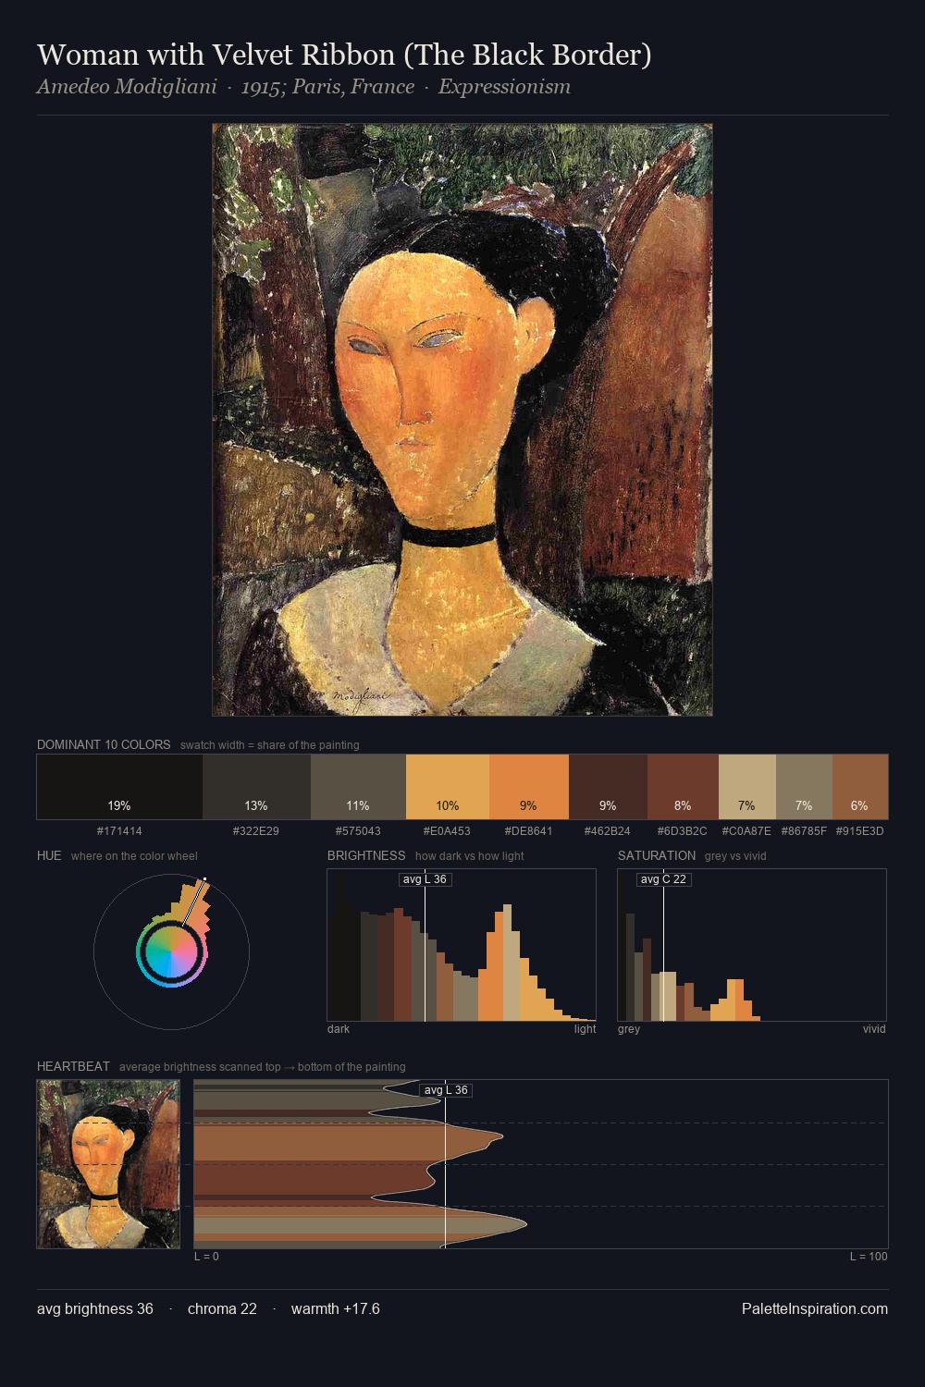
Task: Select the #462B24 dark brown swatch
Action: click(x=608, y=787)
